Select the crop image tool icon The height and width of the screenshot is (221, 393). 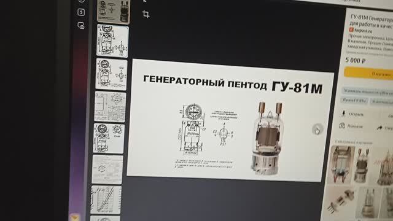point(146,14)
